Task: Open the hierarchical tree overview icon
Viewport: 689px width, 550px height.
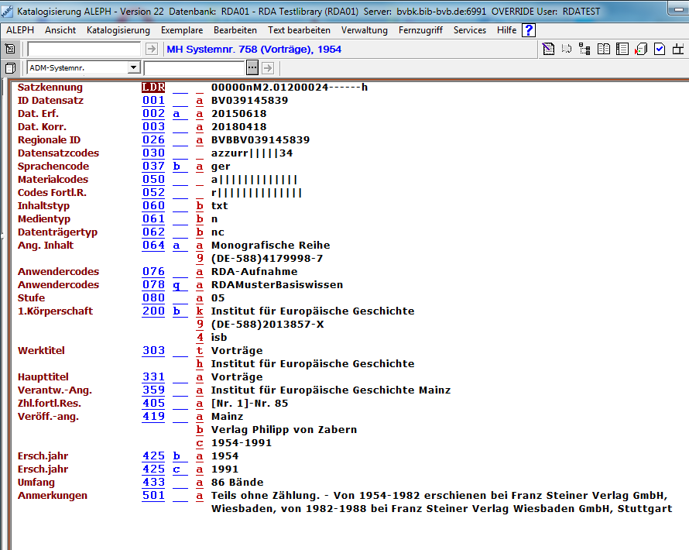Action: pos(584,50)
